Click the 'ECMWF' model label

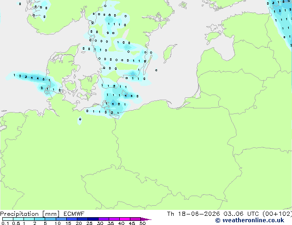[x=74, y=214]
